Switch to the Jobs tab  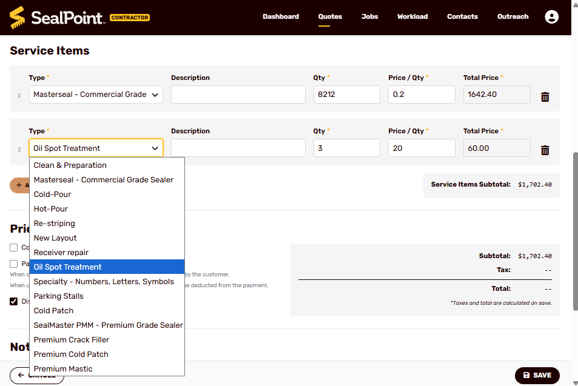tap(369, 16)
